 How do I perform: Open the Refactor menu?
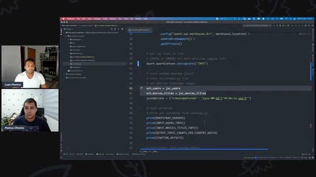click(113, 19)
